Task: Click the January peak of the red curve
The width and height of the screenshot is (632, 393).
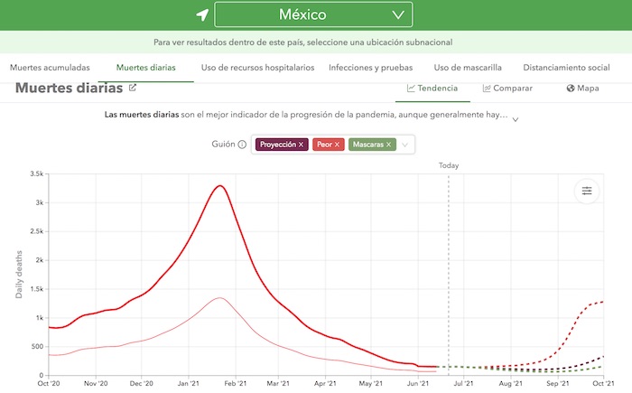Action: (x=219, y=186)
